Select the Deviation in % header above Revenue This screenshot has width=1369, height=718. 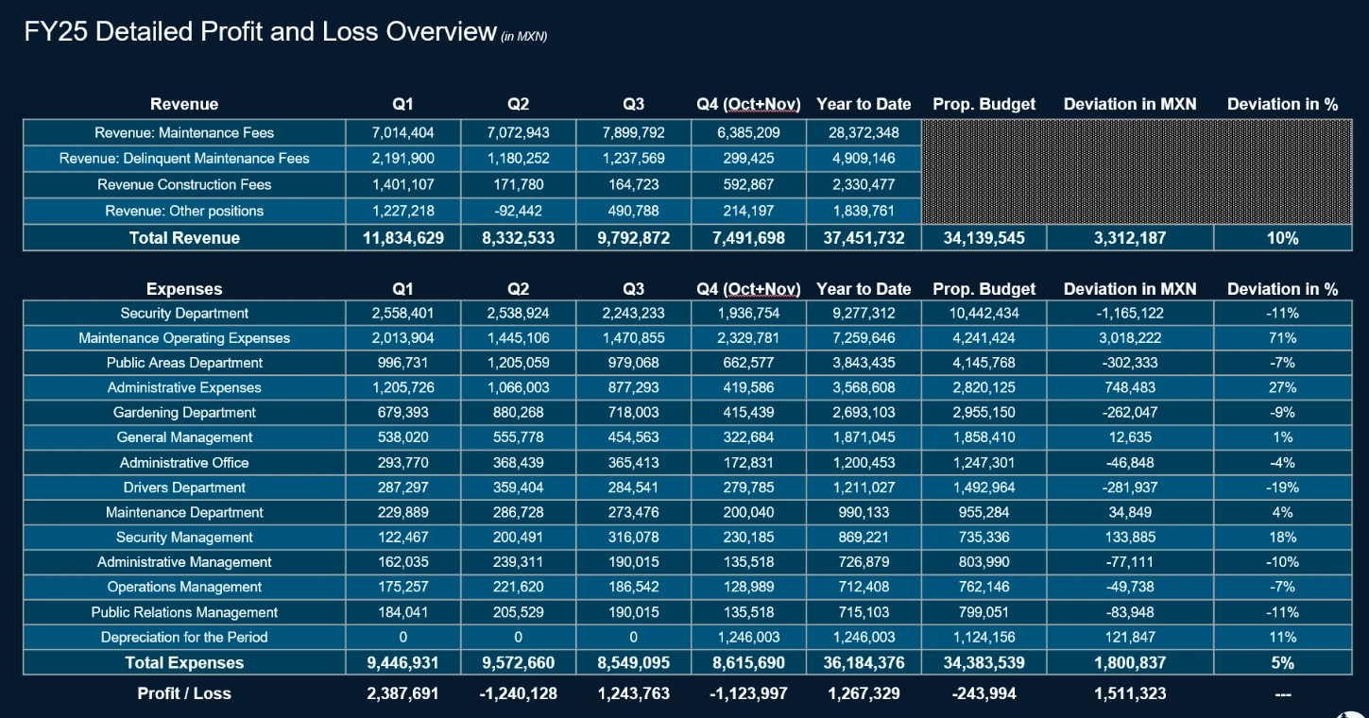(1282, 104)
